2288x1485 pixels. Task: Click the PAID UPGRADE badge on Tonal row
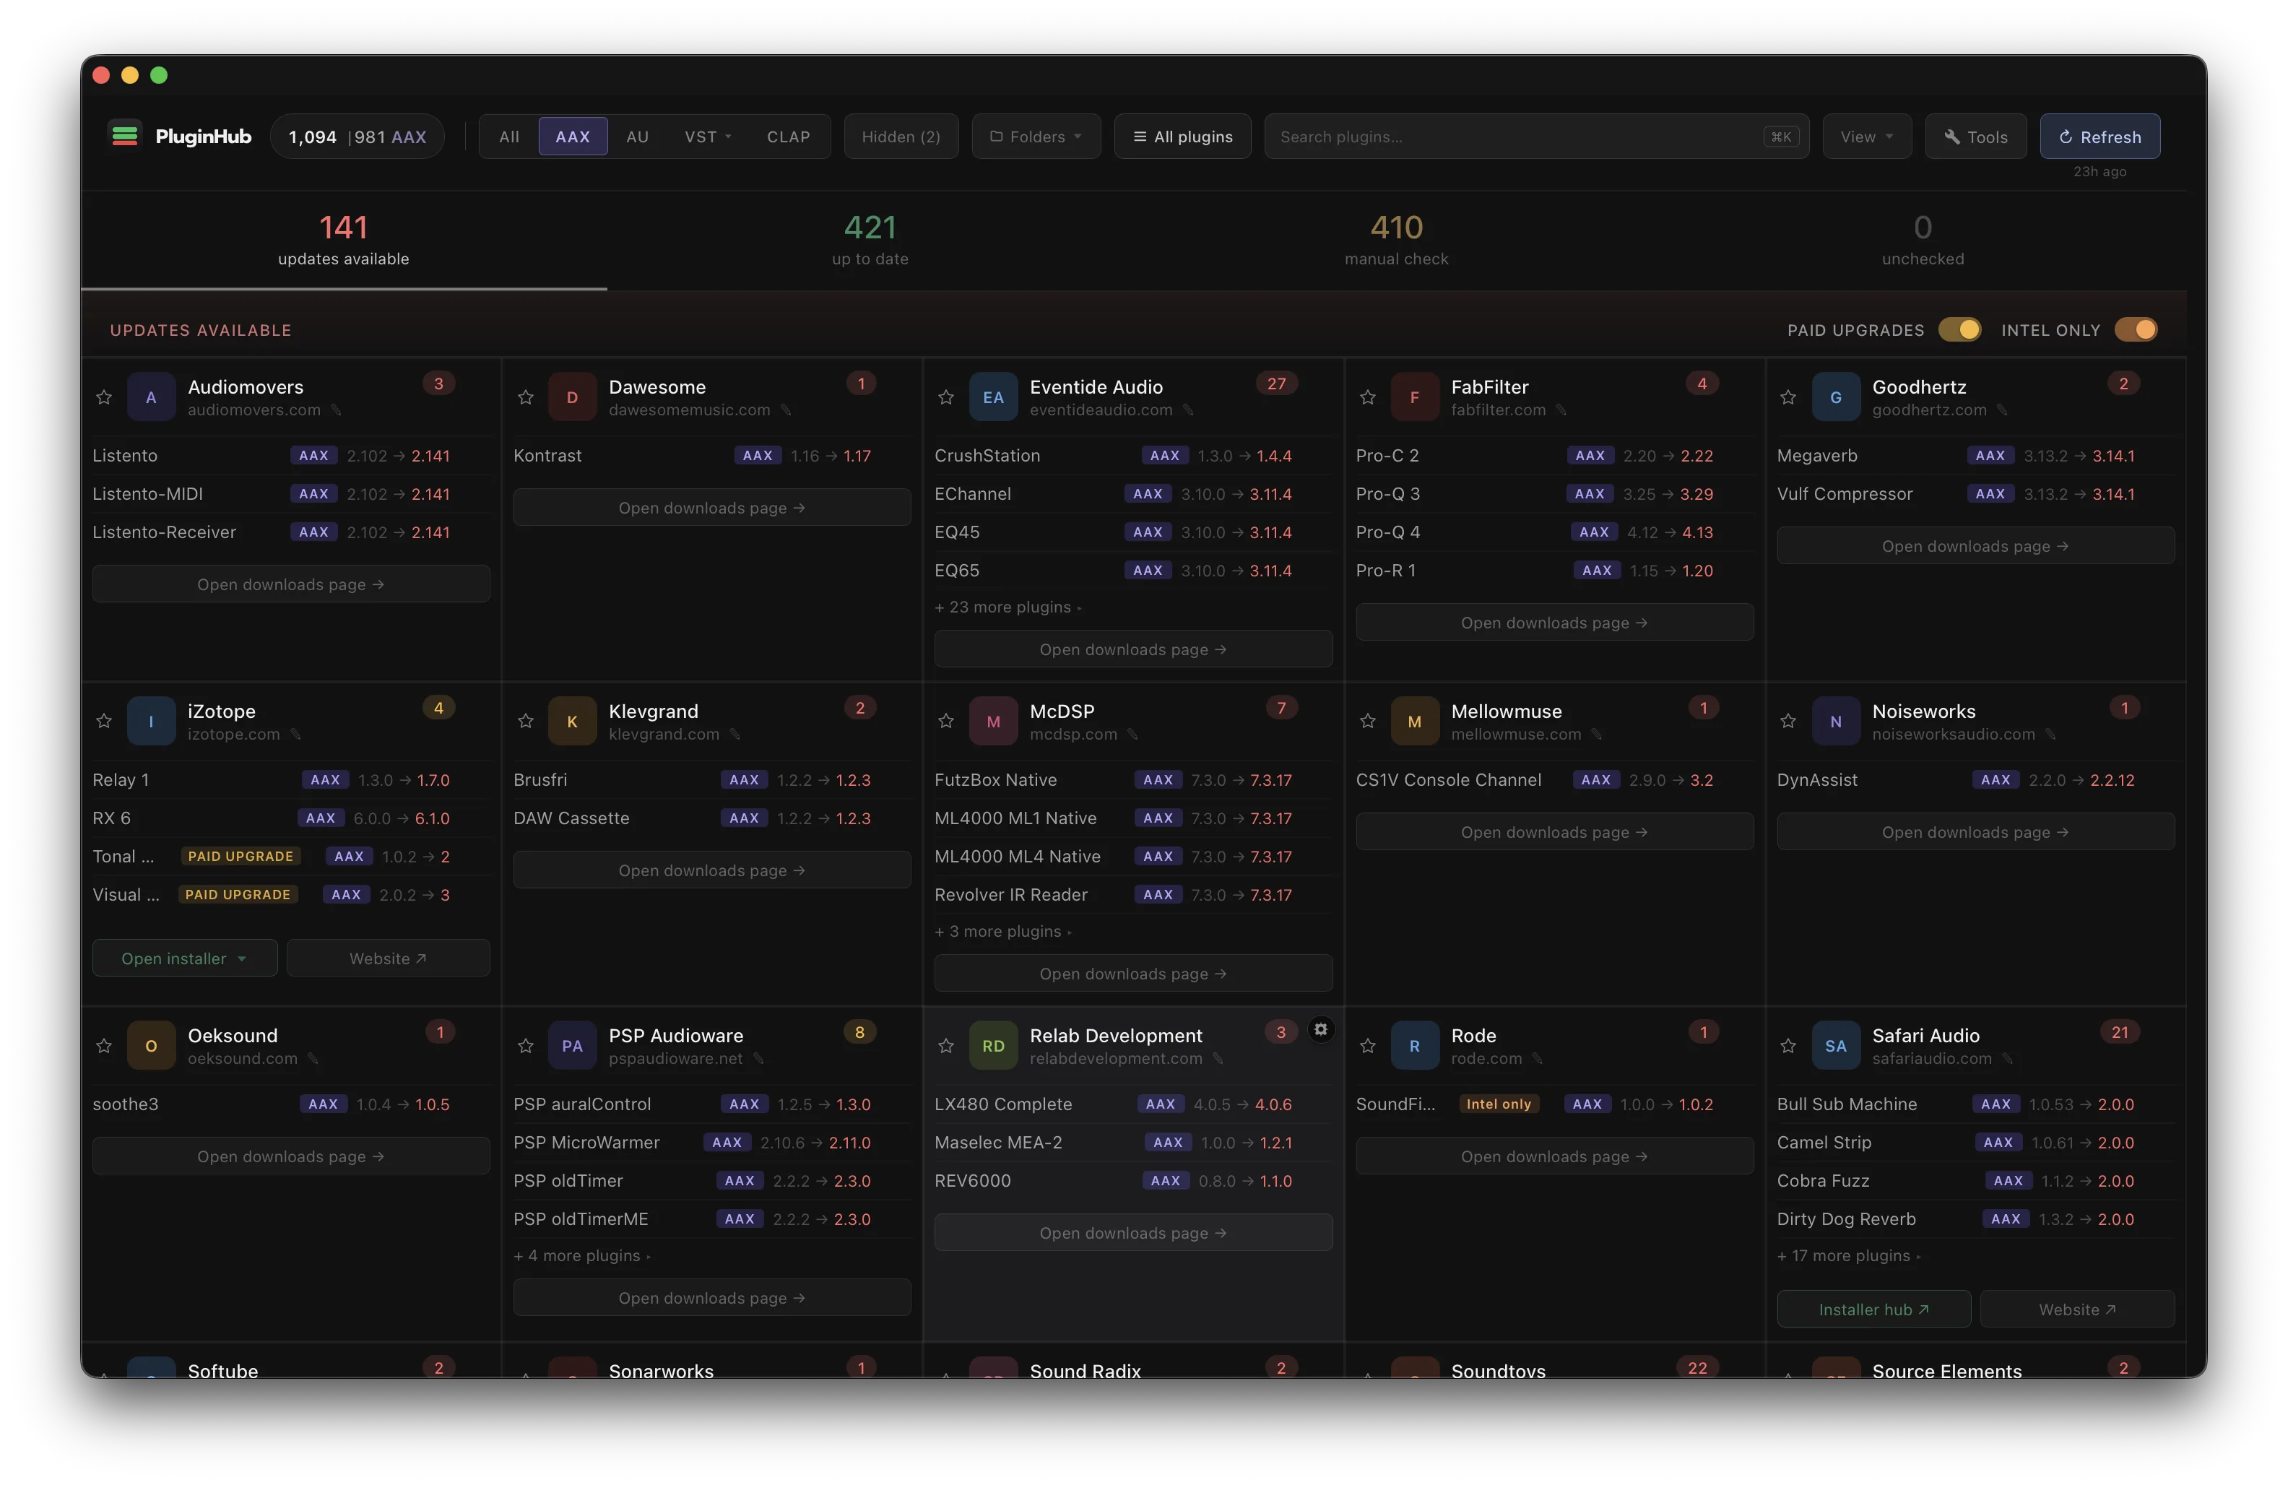(x=240, y=857)
